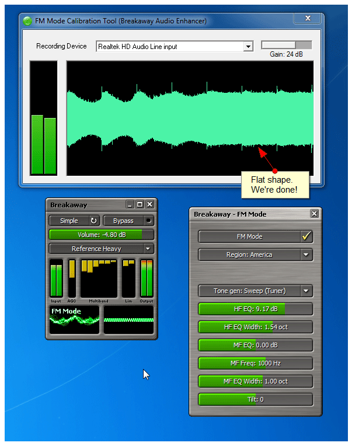Click the FM Mode spectrum thumbnail
Screen dimensions: 352x446
74,319
